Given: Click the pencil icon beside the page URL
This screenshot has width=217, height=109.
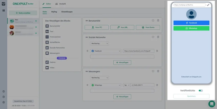Looking at the screenshot, I should [208, 5].
